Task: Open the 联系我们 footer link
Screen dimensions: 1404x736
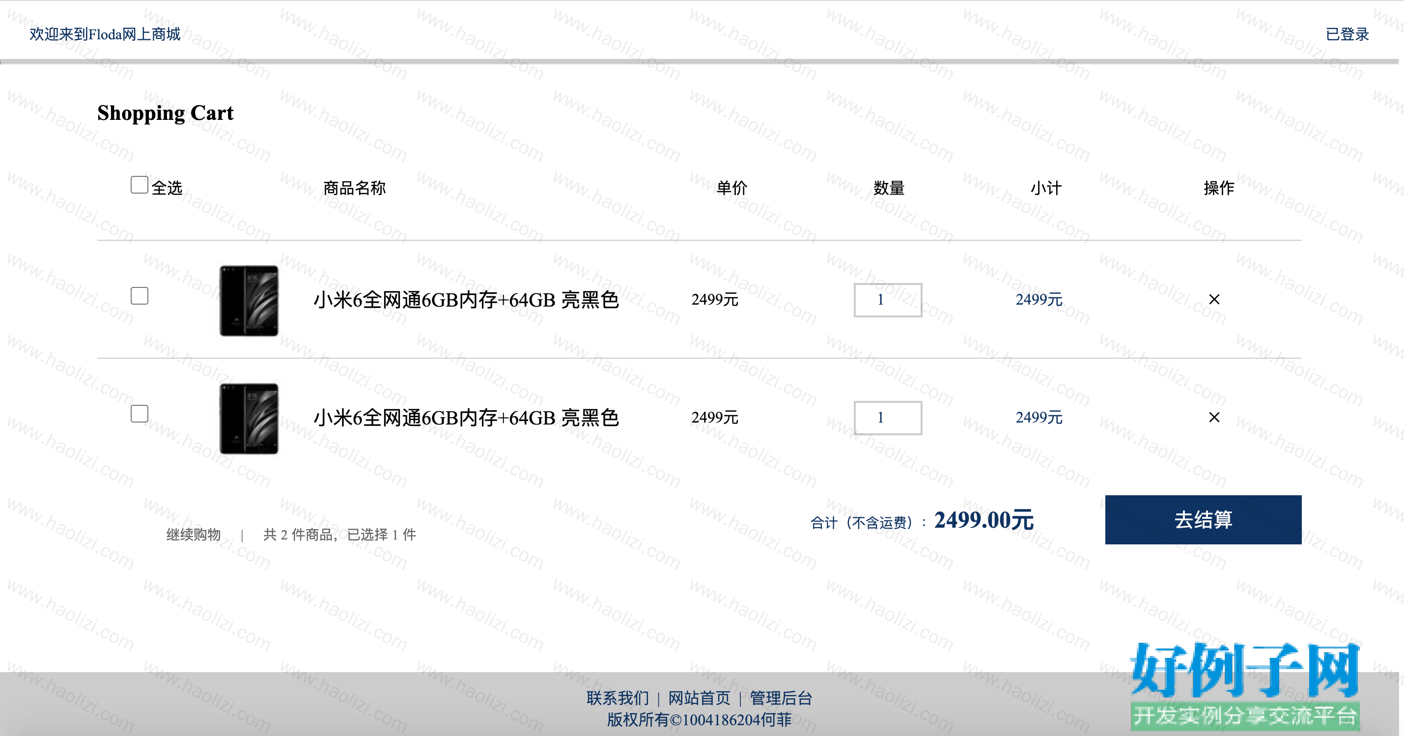Action: [x=618, y=698]
